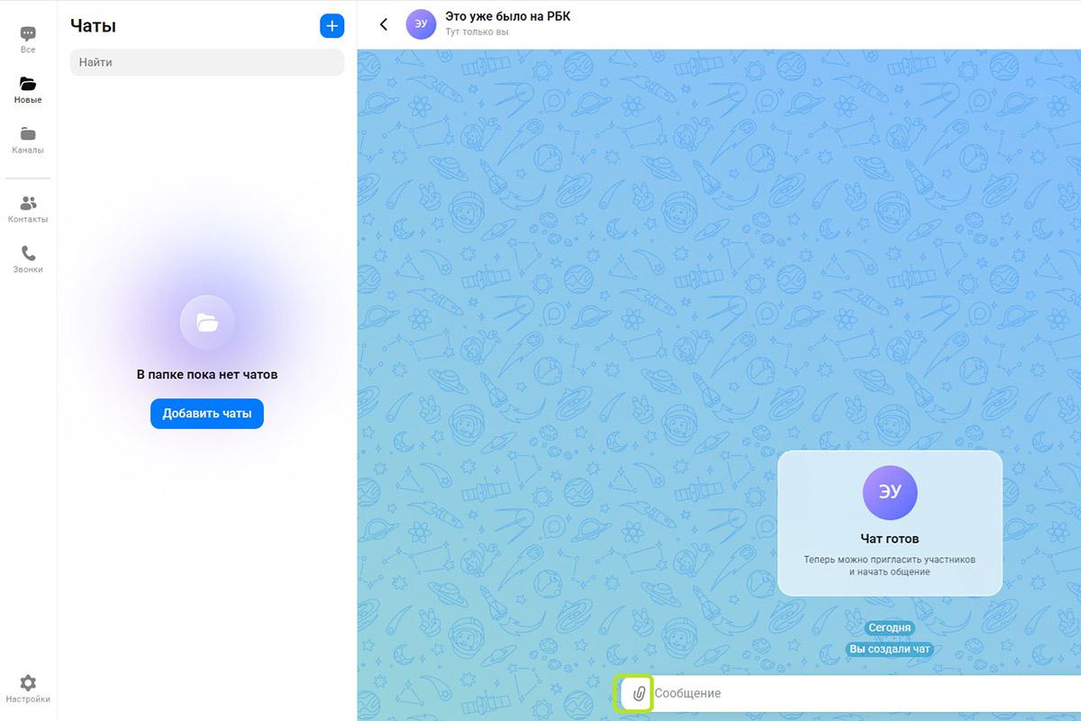Image resolution: width=1081 pixels, height=721 pixels.
Task: Go to Контакты section
Action: 28,209
